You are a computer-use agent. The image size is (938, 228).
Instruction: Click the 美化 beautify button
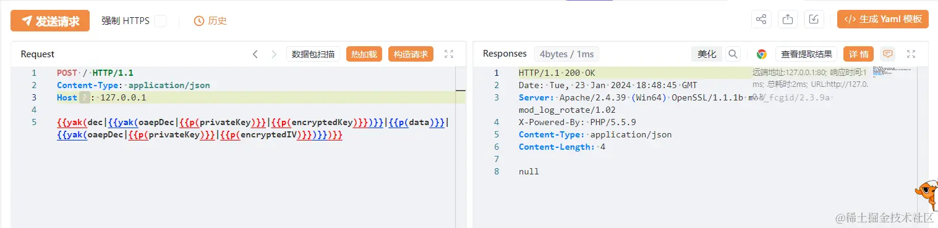tap(707, 54)
